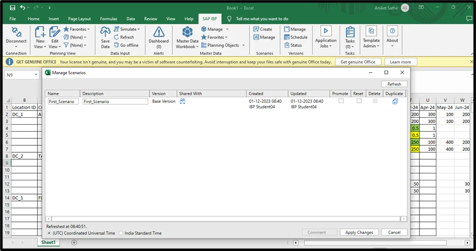Click Tell me what you want to do
The image size is (476, 251).
point(262,19)
